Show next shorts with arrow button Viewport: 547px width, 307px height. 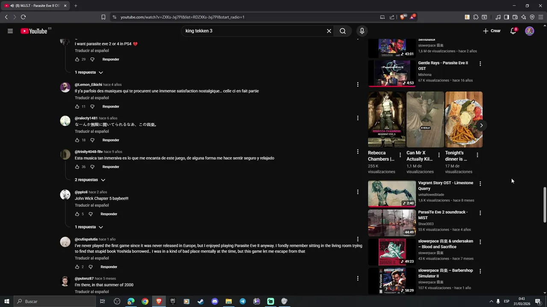click(x=481, y=125)
